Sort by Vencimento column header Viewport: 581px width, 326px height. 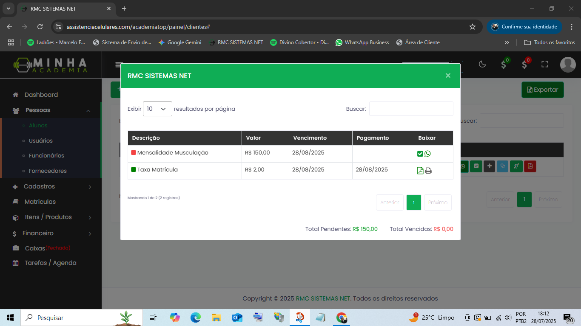click(320, 138)
